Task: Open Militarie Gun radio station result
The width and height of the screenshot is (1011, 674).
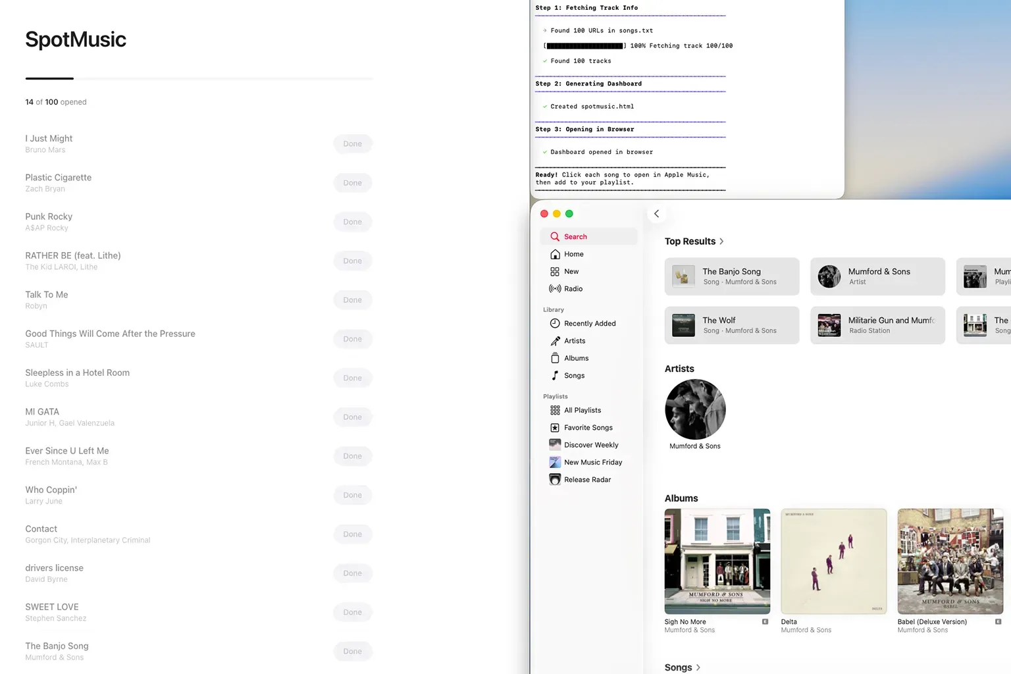Action: coord(877,325)
